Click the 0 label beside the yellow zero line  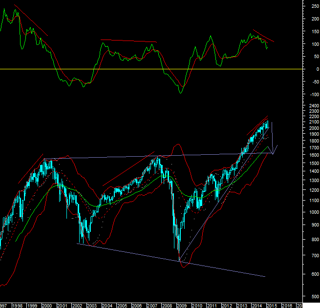[x=318, y=69]
